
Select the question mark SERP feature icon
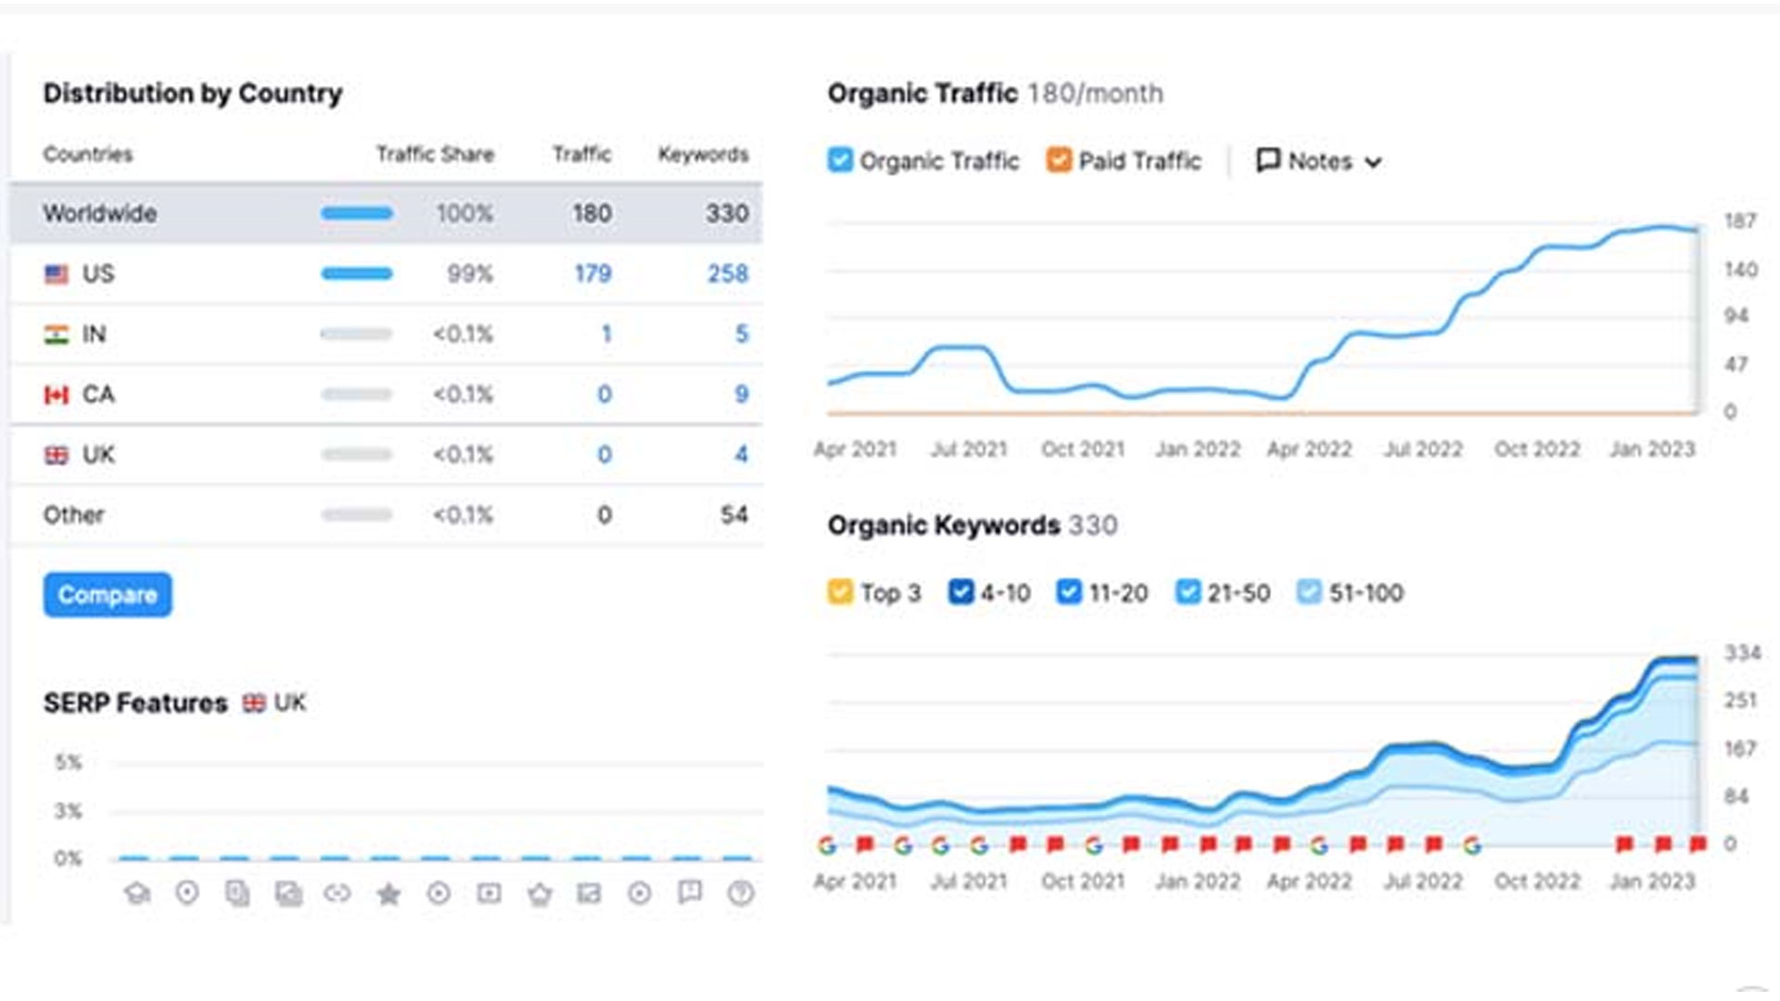pos(741,893)
